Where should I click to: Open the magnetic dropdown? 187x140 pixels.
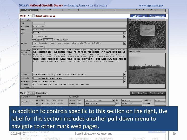coord(79,78)
